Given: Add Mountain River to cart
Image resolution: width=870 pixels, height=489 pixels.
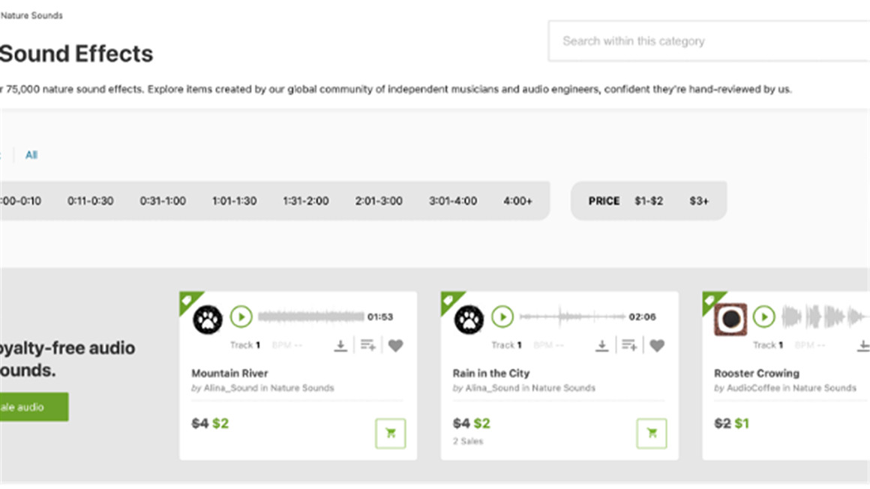Looking at the screenshot, I should [390, 433].
